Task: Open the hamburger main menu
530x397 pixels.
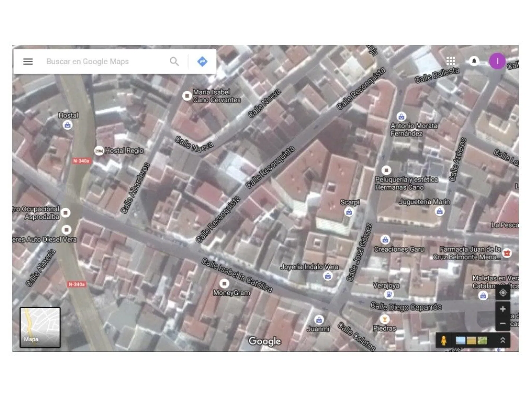Action: (x=28, y=61)
